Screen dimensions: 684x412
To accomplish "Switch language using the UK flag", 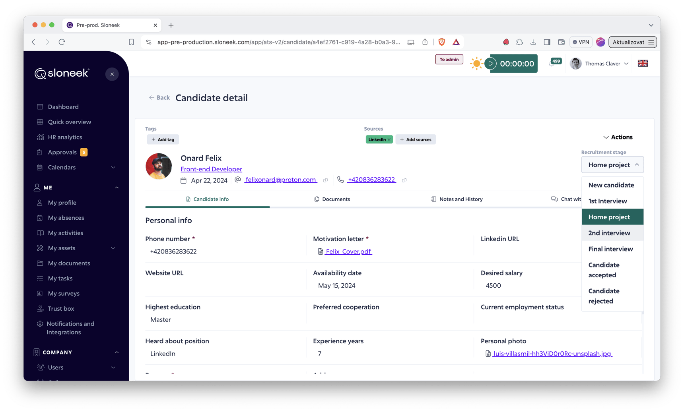I will pyautogui.click(x=643, y=64).
